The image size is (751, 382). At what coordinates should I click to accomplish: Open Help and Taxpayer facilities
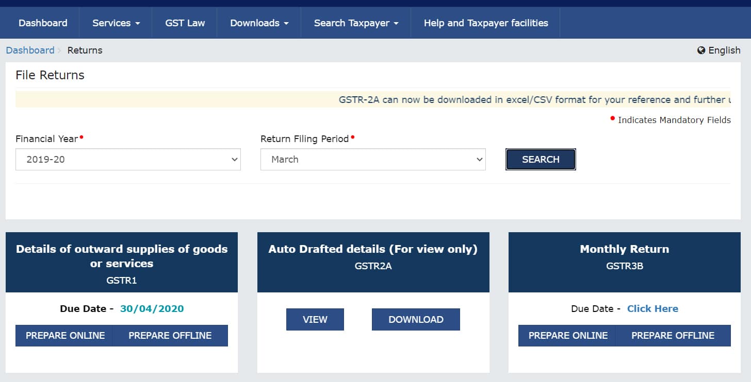[485, 22]
